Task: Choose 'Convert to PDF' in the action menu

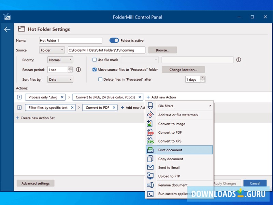Action: click(x=179, y=133)
